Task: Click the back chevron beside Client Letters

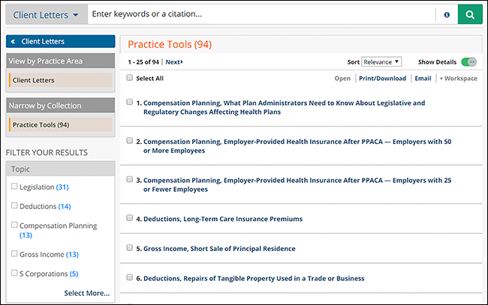Action: pos(13,42)
